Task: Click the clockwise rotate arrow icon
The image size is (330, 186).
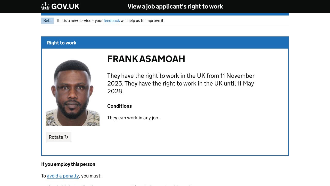Action: click(66, 137)
